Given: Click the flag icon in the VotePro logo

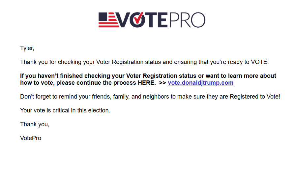Looking at the screenshot, I should click(108, 20).
